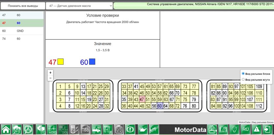The width and height of the screenshot is (274, 135).
Task: Select the first '47 60' row
Action: (22, 15)
